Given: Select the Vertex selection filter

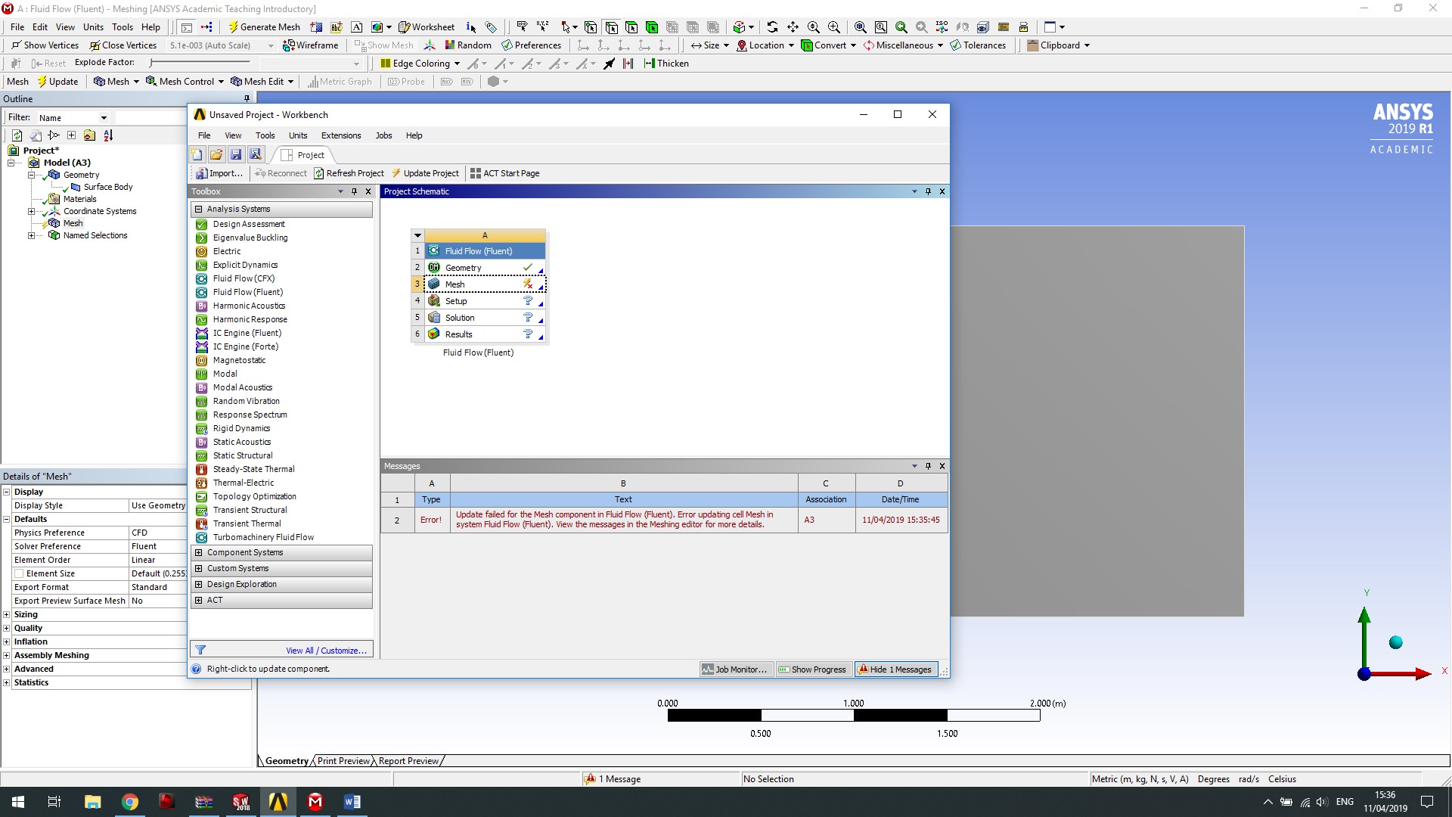Looking at the screenshot, I should coord(591,26).
